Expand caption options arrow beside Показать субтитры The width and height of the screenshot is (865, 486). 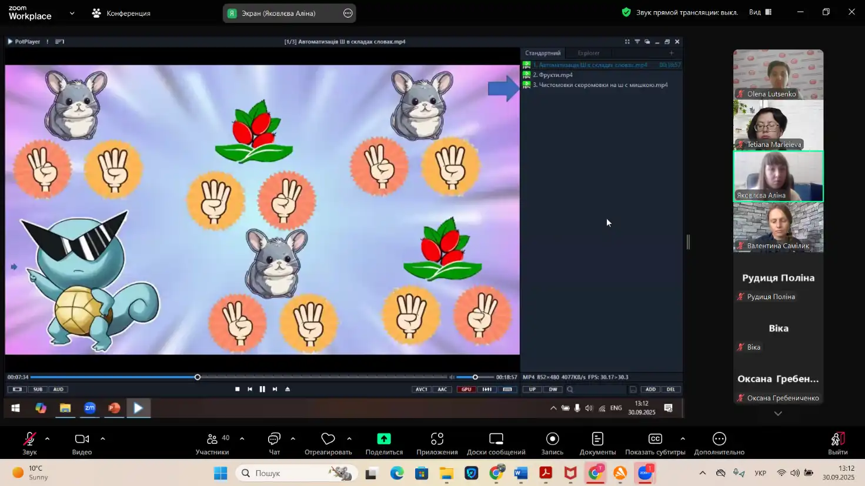point(683,438)
